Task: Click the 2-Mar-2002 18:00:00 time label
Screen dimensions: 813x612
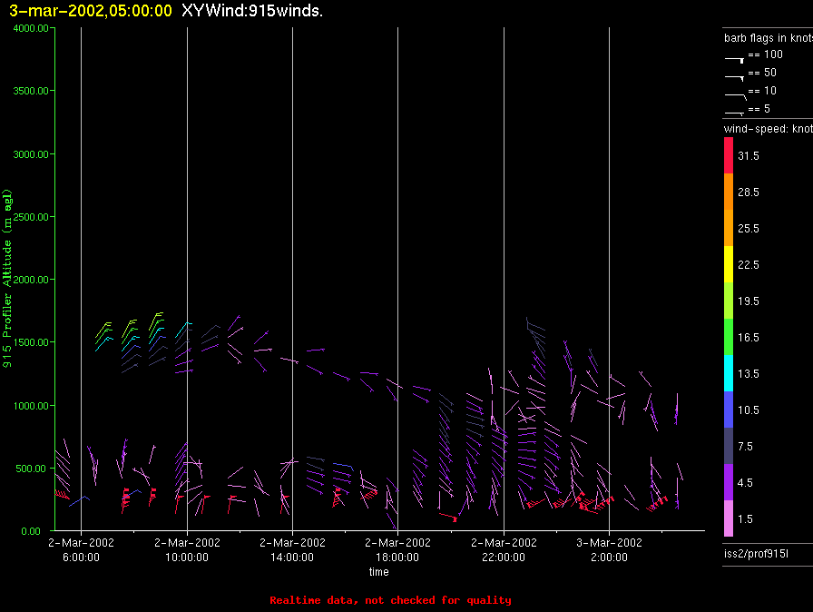Action: pyautogui.click(x=397, y=549)
